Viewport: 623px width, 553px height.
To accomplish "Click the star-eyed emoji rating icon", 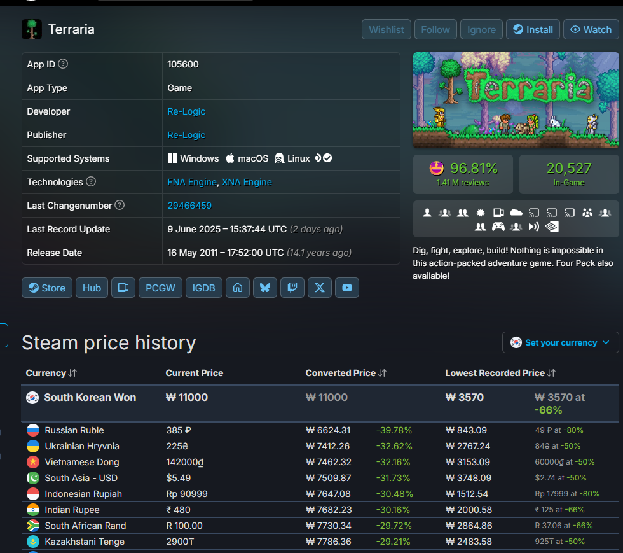I will point(436,168).
